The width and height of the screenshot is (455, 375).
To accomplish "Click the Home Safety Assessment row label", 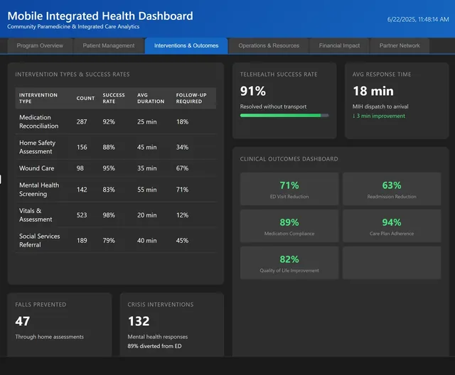I will pos(37,147).
